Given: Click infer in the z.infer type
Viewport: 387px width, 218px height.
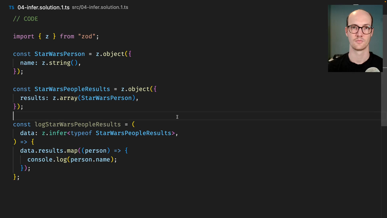Looking at the screenshot, I should pyautogui.click(x=58, y=133).
